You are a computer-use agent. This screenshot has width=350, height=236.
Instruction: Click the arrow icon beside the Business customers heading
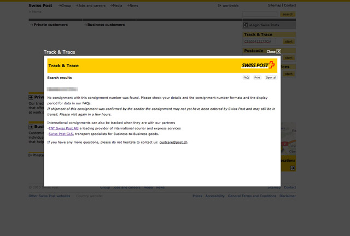pos(31,127)
